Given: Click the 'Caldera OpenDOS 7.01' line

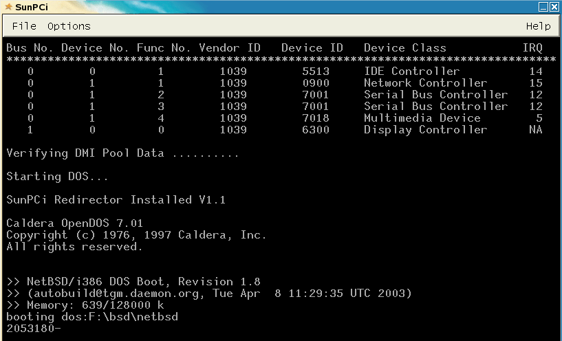Looking at the screenshot, I should 74,223.
